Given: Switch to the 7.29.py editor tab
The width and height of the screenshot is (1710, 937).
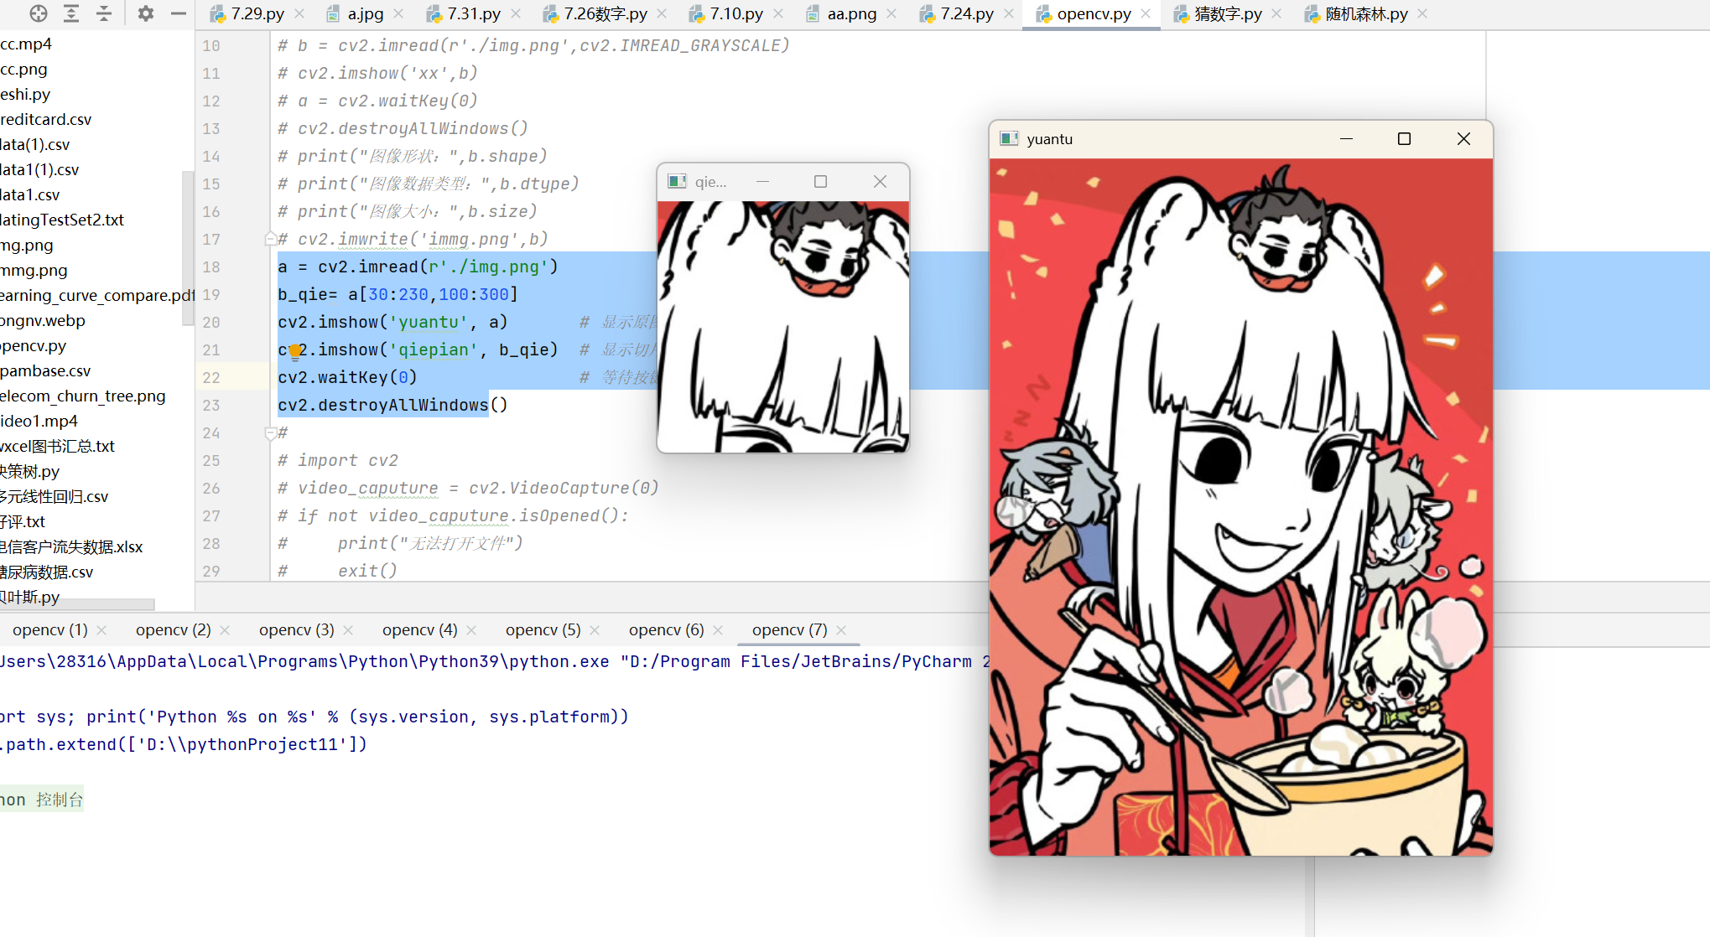Looking at the screenshot, I should point(257,14).
